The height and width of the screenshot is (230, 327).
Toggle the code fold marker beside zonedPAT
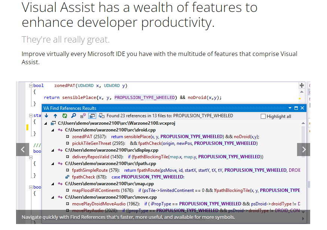[x=31, y=85]
